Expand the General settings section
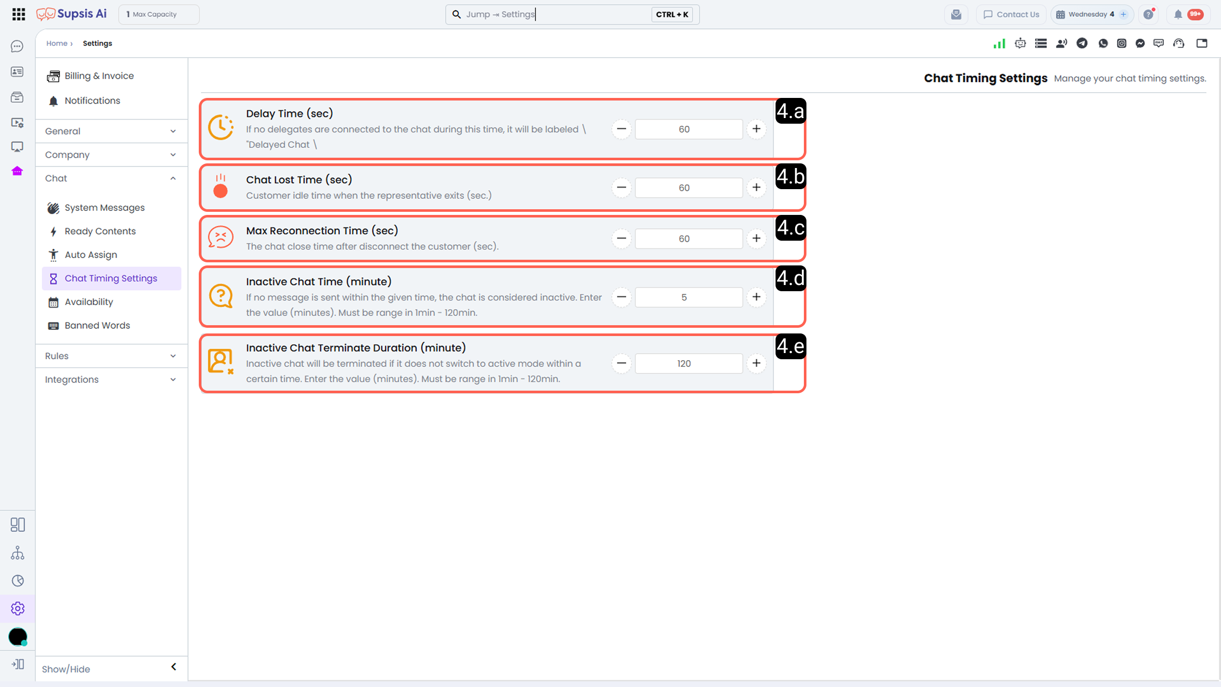The height and width of the screenshot is (687, 1221). (111, 131)
